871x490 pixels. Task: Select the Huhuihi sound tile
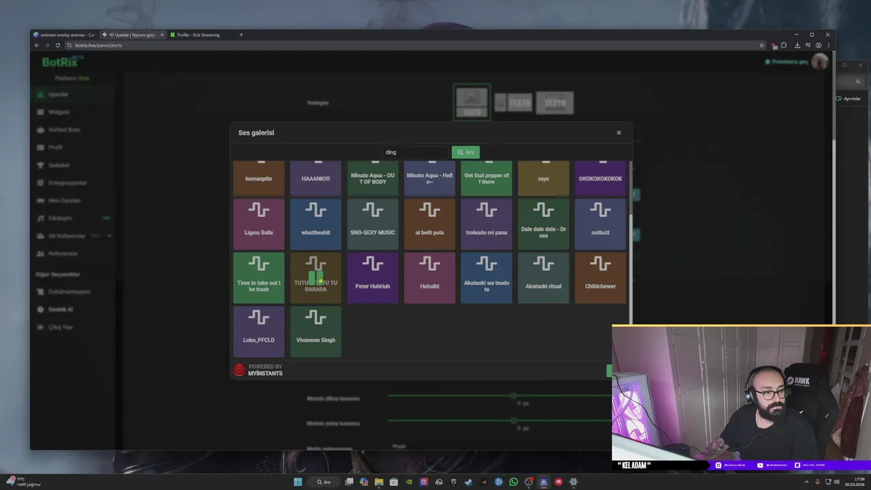429,278
